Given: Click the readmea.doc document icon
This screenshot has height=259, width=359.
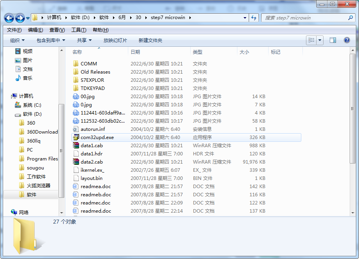Looking at the screenshot, I should pyautogui.click(x=76, y=186).
